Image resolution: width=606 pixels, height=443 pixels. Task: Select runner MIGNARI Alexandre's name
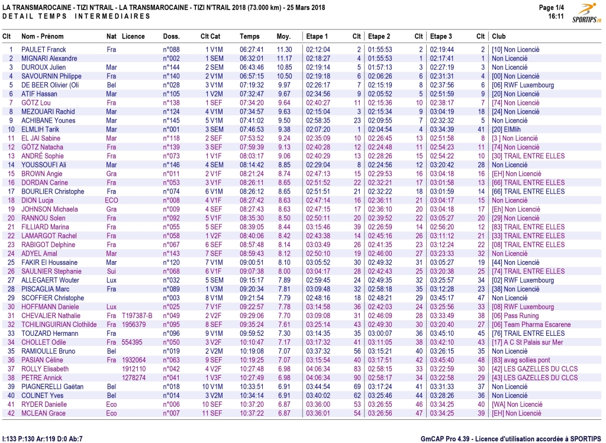click(49, 59)
